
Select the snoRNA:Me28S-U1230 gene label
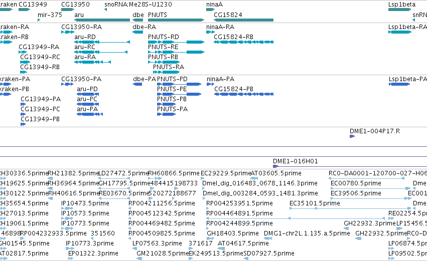(x=138, y=5)
